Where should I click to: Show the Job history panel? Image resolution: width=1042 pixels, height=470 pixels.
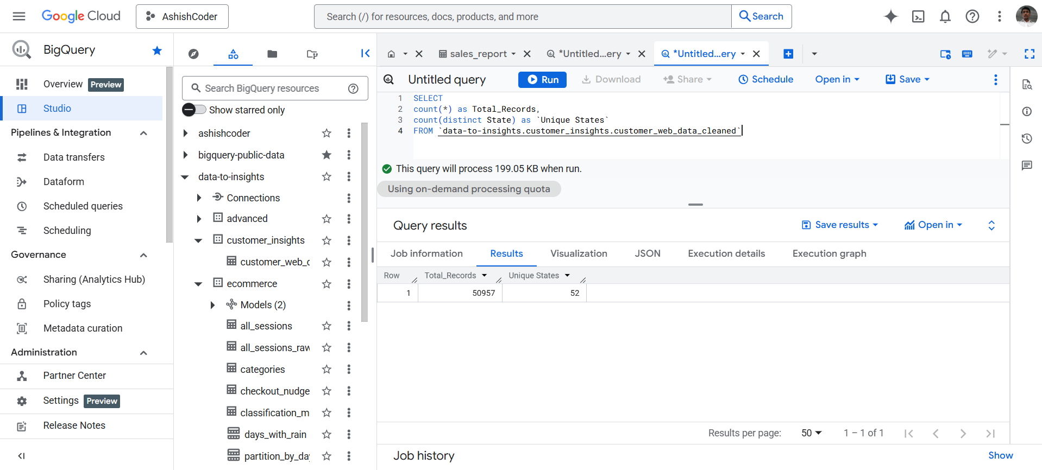[x=1000, y=455]
